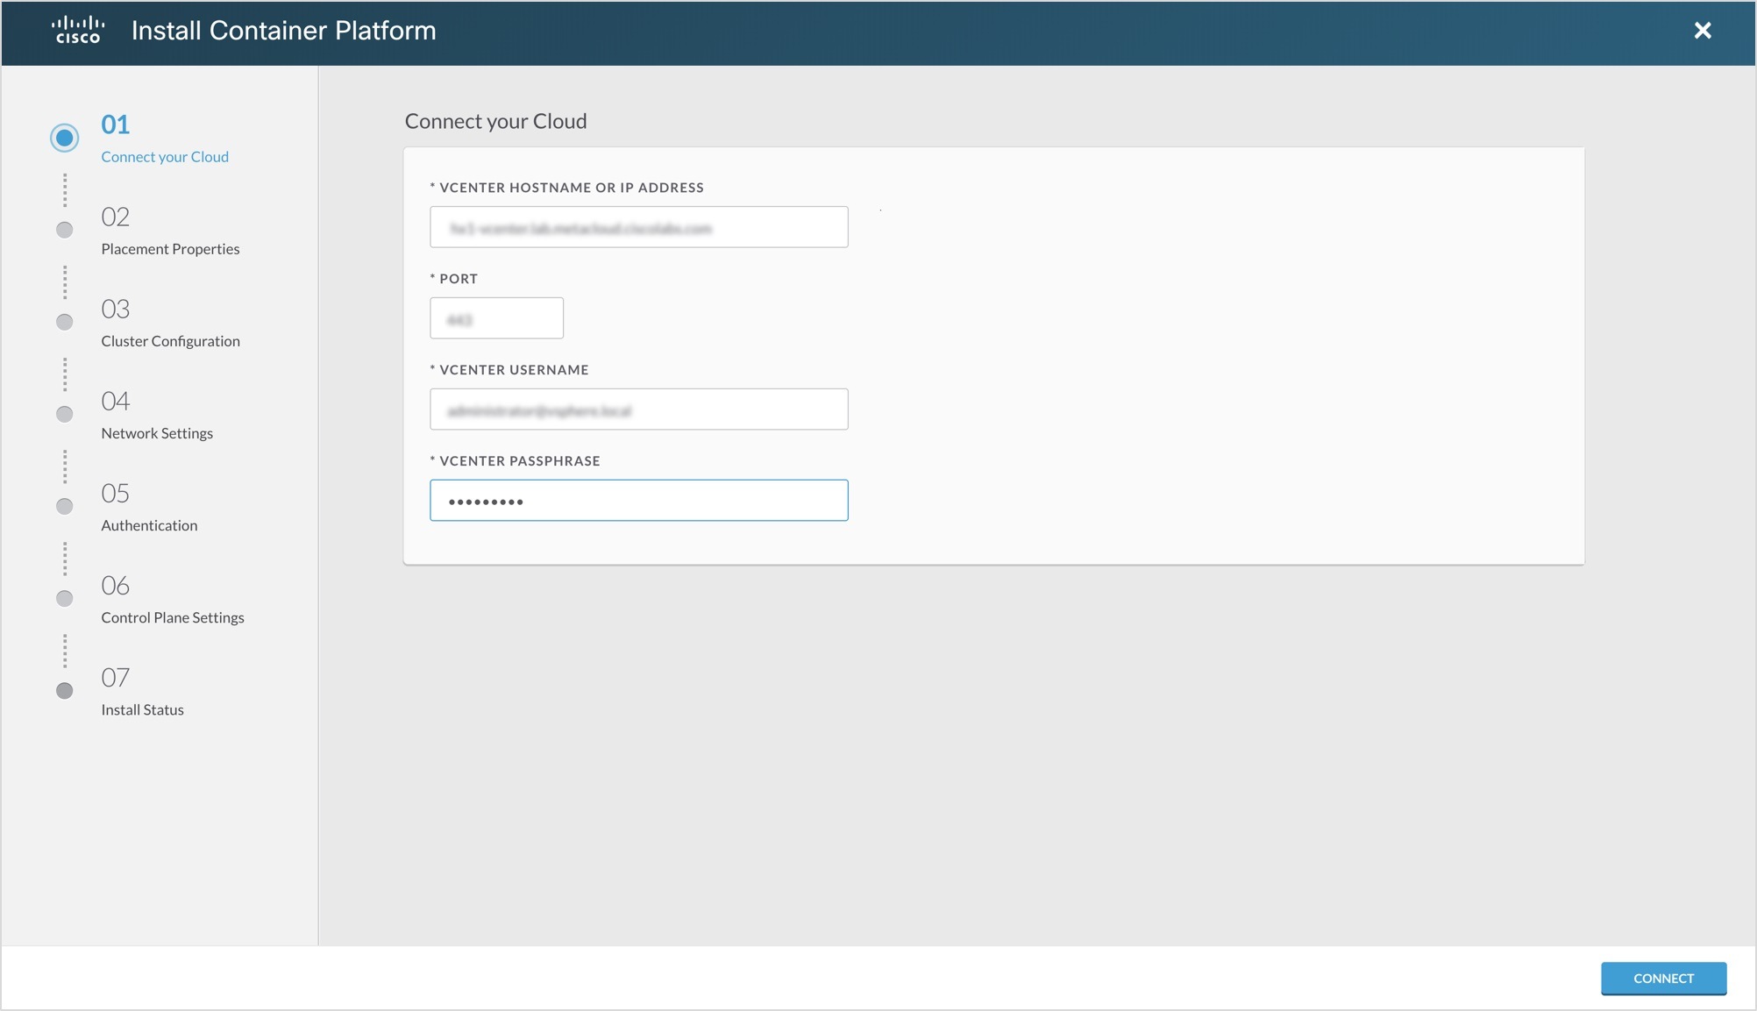Open the Install Status step
This screenshot has height=1011, width=1757.
pos(142,709)
